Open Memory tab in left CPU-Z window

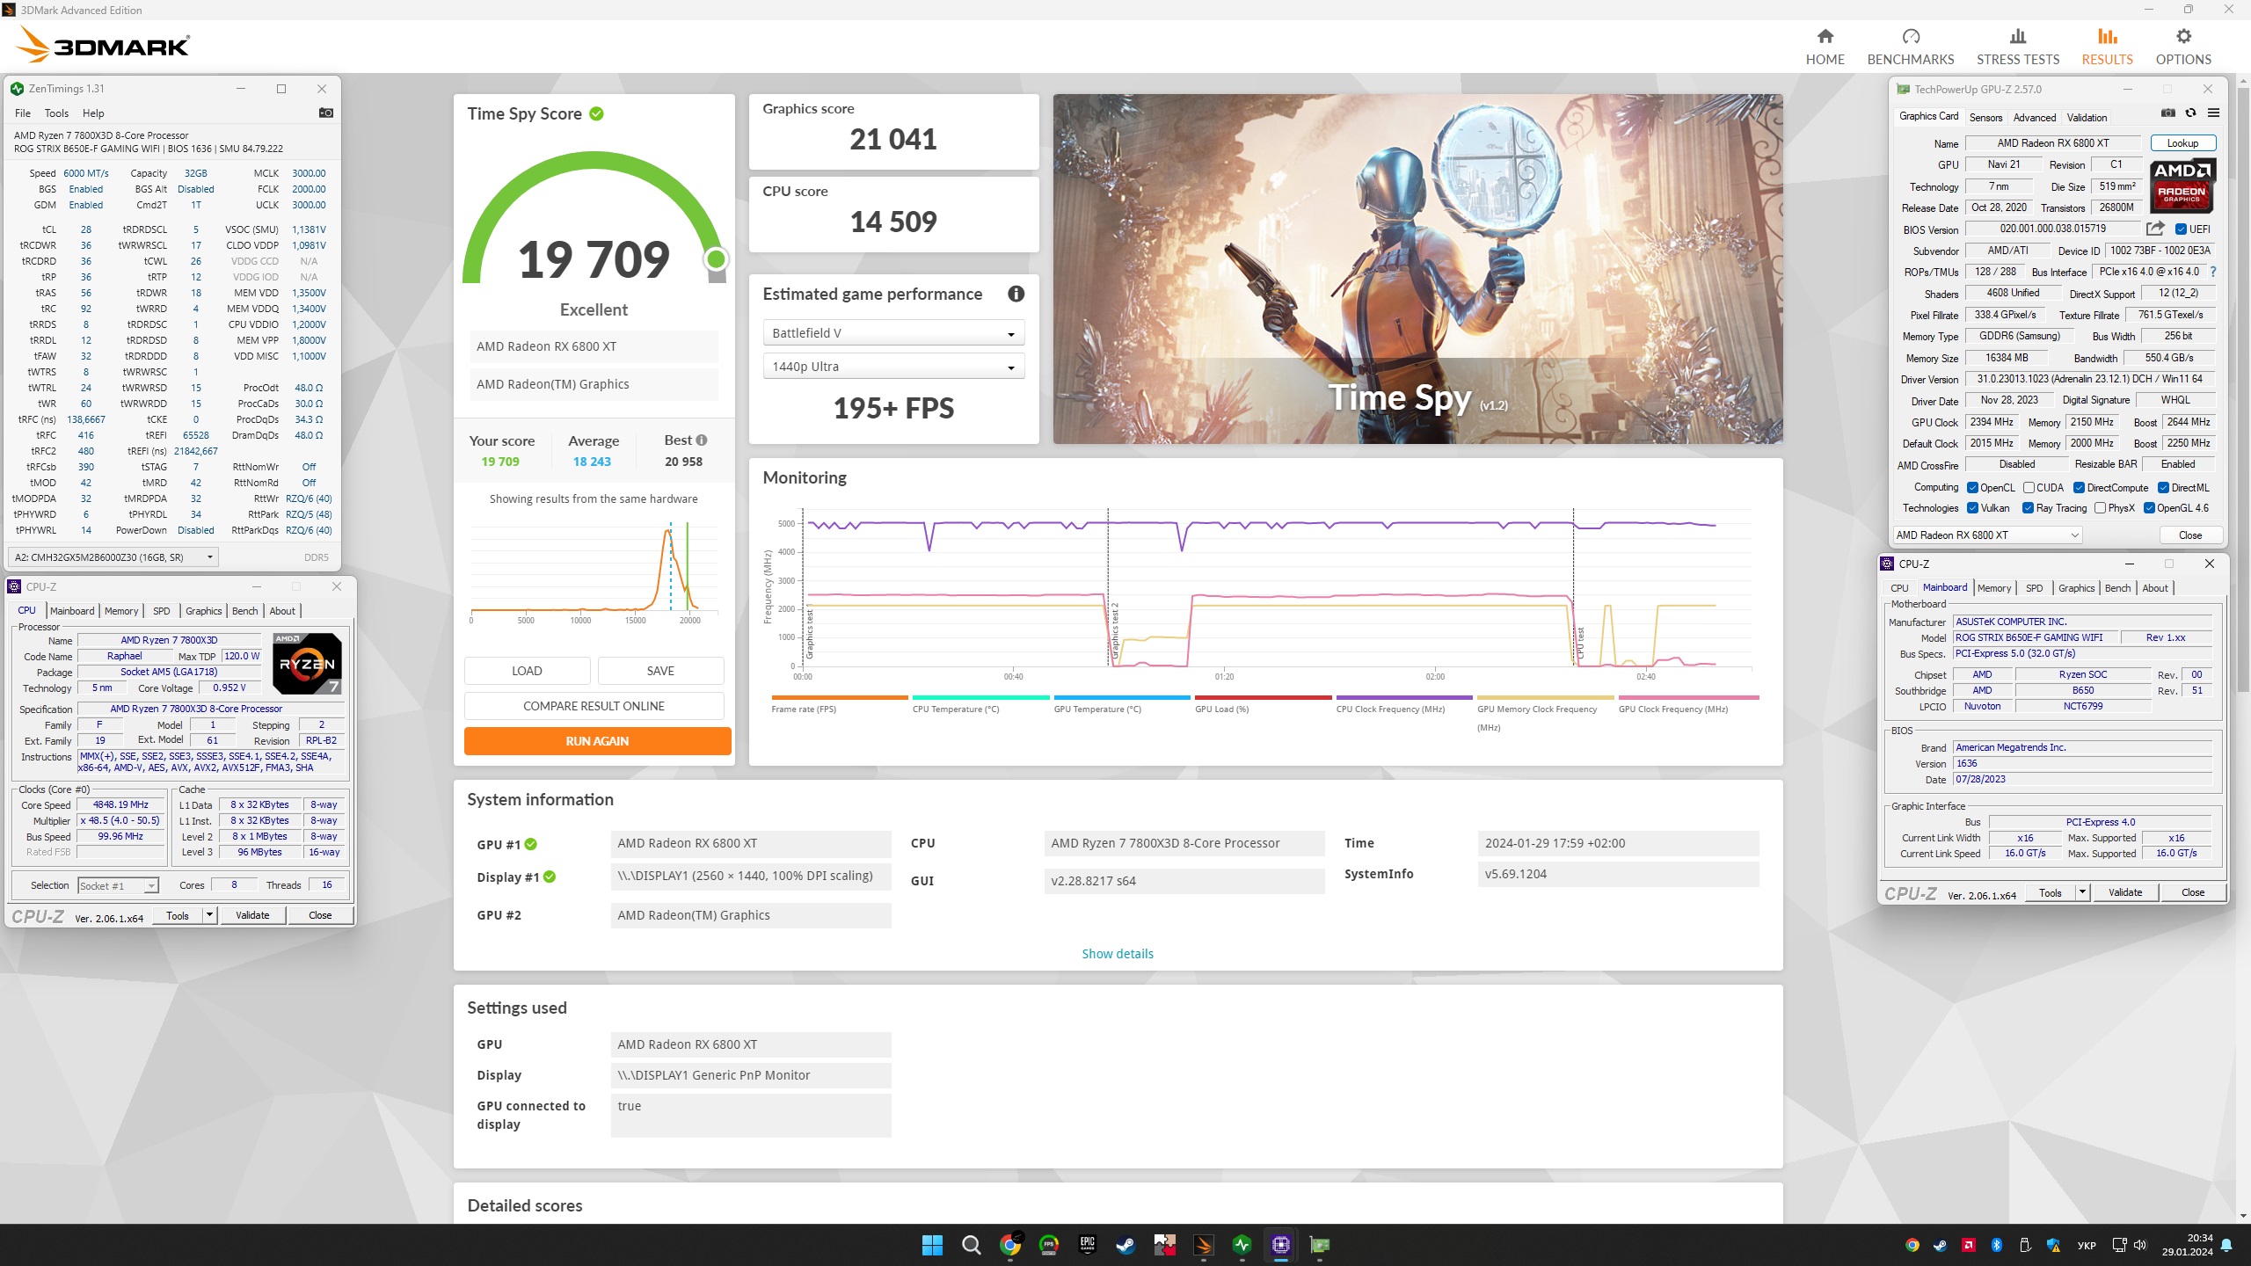[121, 611]
